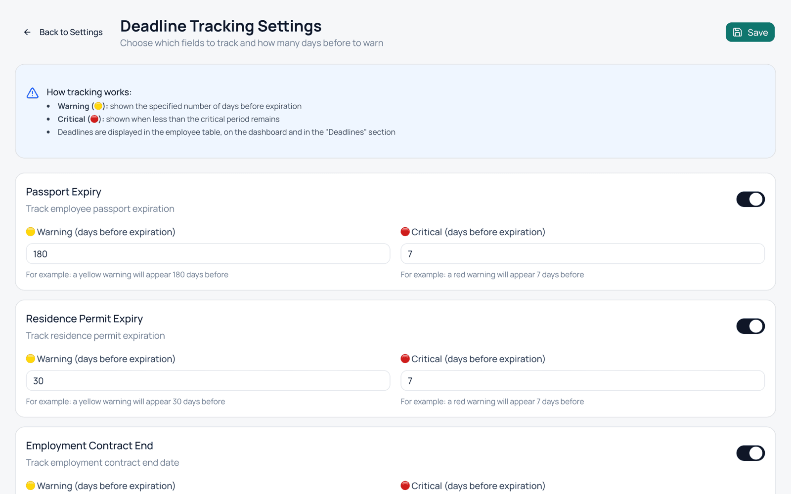Click the floppy disk save icon
The image size is (791, 494).
[737, 32]
